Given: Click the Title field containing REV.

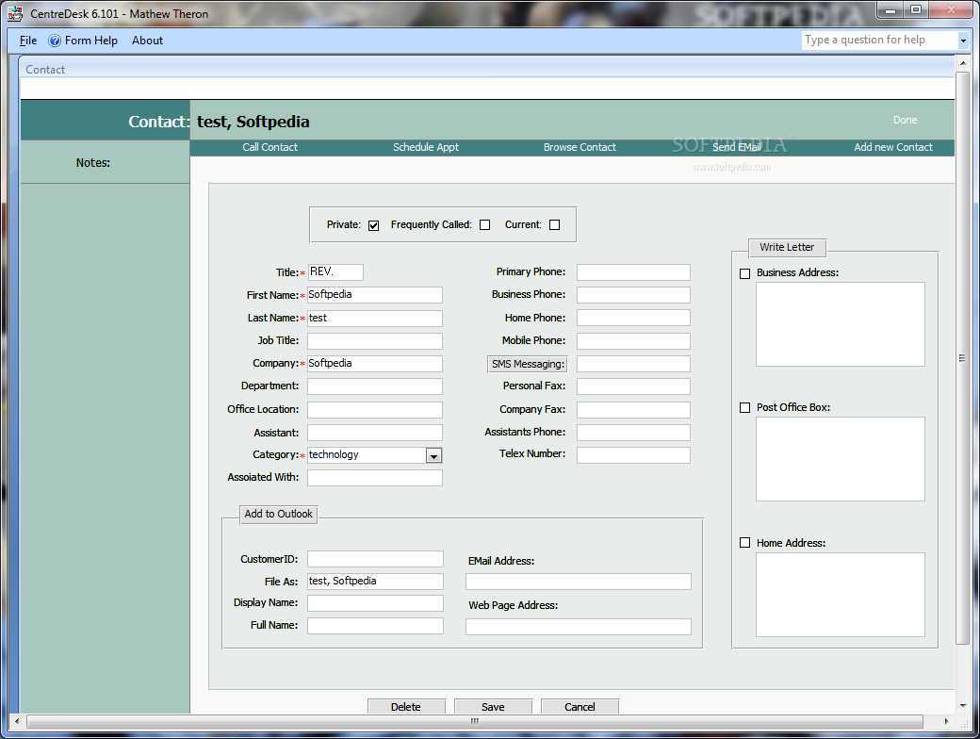Looking at the screenshot, I should (335, 272).
